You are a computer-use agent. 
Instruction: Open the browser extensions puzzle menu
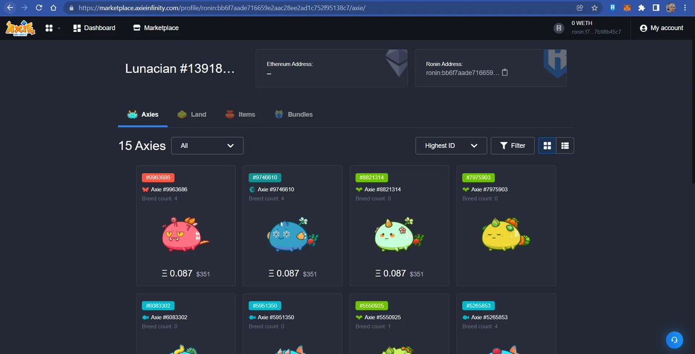(642, 8)
